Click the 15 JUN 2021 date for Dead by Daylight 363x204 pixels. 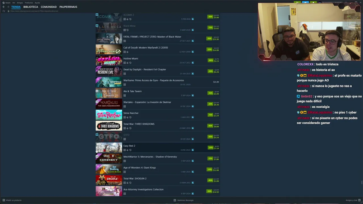[185, 74]
